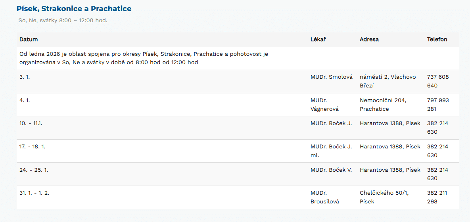The image size is (470, 222).
Task: Click the Vlachovo Březí address cell
Action: tap(388, 81)
